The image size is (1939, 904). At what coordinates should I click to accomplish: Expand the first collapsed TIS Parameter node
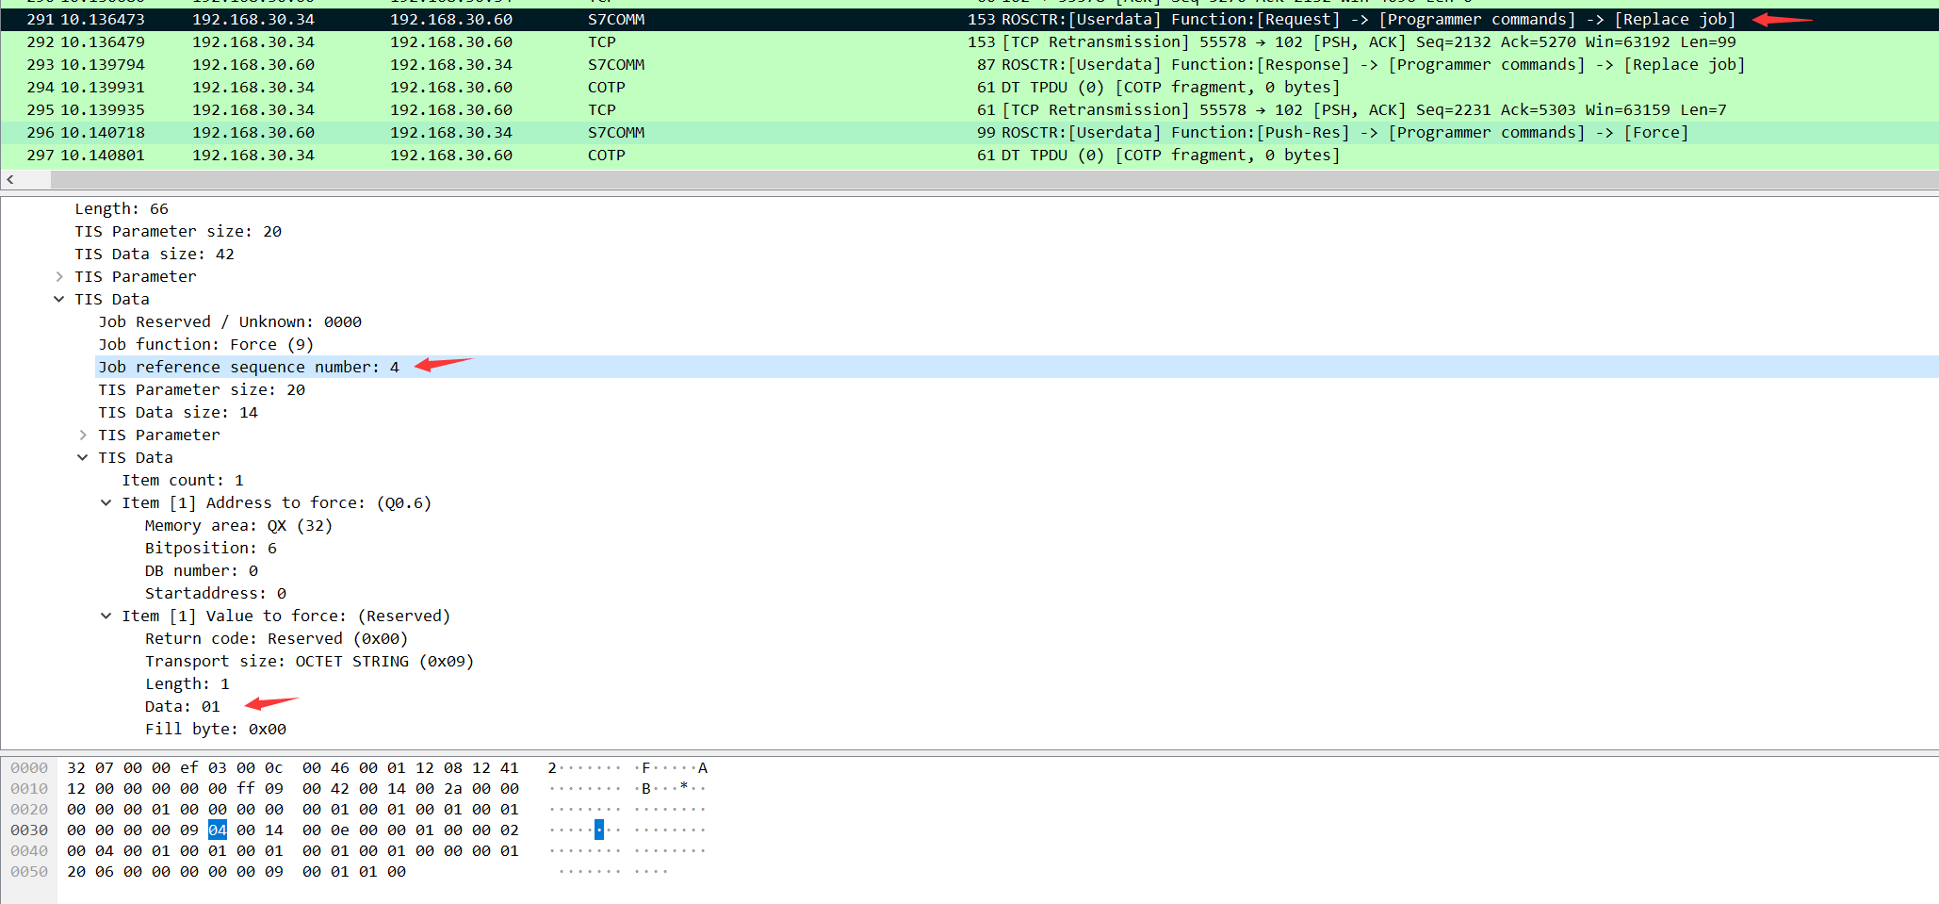point(59,277)
